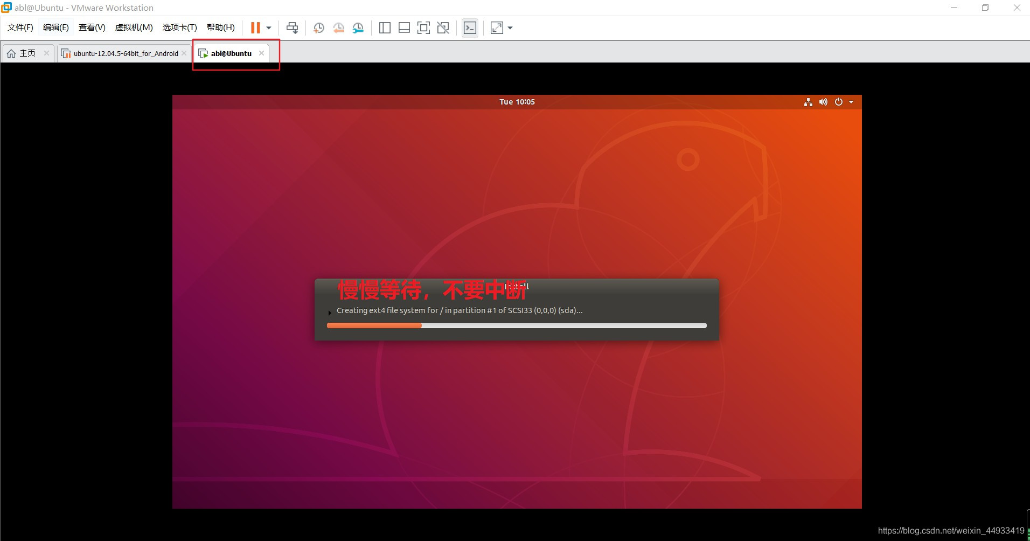Expand the Ubuntu system menu arrow
This screenshot has height=541, width=1030.
(x=851, y=102)
